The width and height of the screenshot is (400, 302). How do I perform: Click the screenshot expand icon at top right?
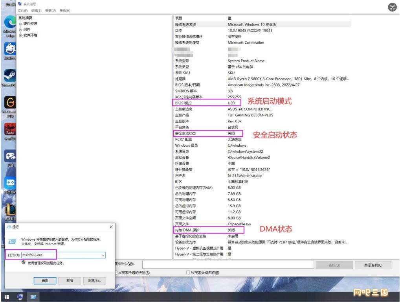pyautogui.click(x=392, y=7)
